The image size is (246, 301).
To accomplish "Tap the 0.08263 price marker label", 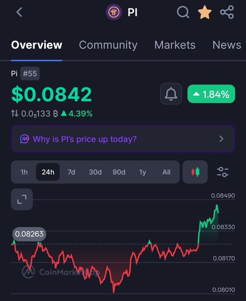I will [x=29, y=234].
